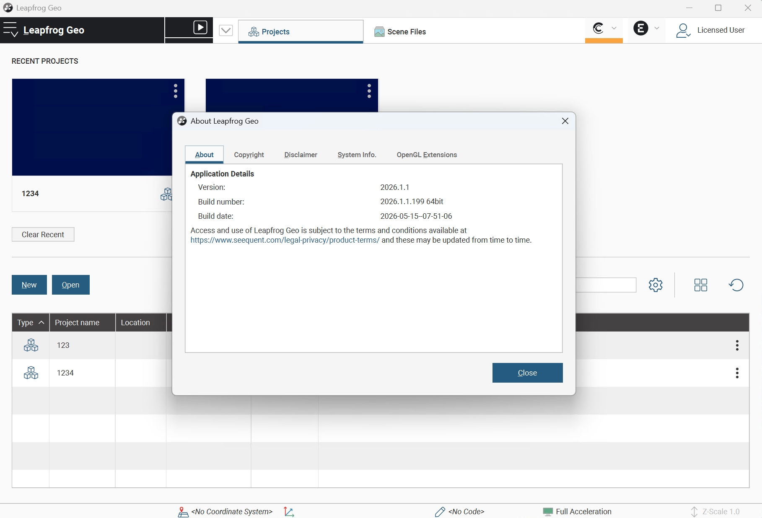Click the build date value 2026-05-15
The width and height of the screenshot is (762, 518).
(x=416, y=216)
